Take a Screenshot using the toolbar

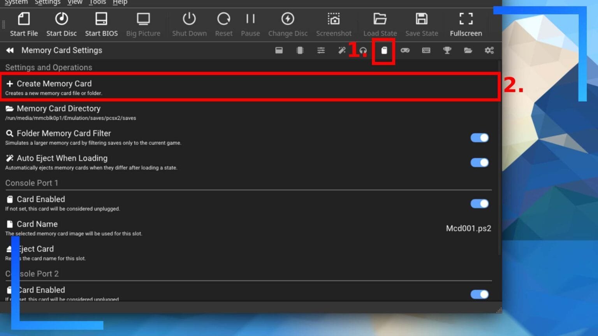pyautogui.click(x=334, y=24)
